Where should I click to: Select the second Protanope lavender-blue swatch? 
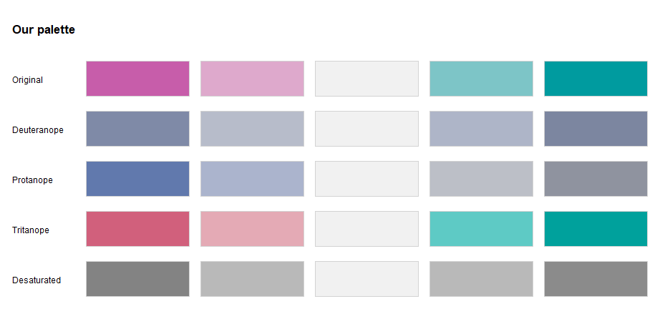(x=252, y=179)
